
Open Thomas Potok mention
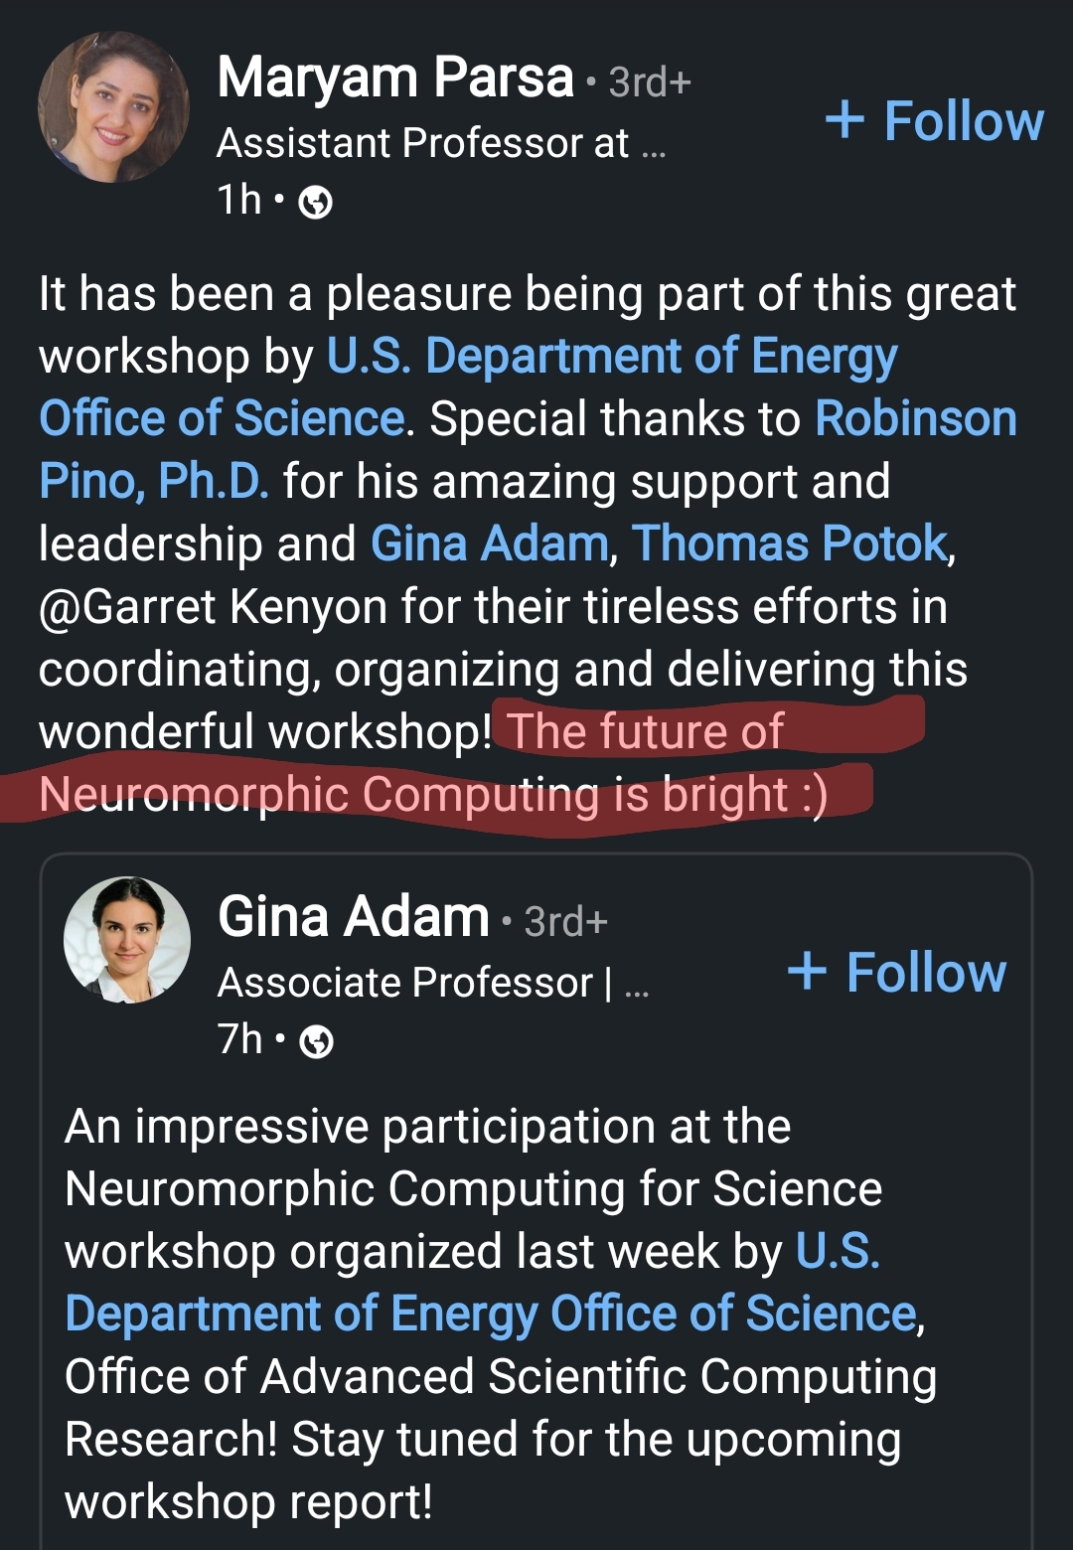tap(791, 543)
